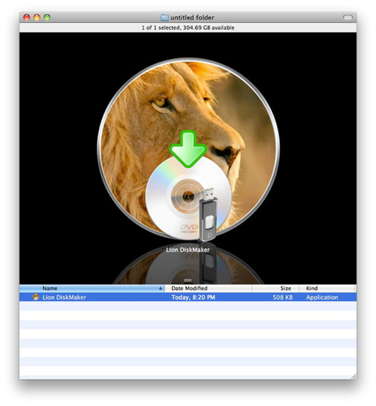376x406 pixels.
Task: Sort files by the Date Modified column header
Action: tap(189, 288)
